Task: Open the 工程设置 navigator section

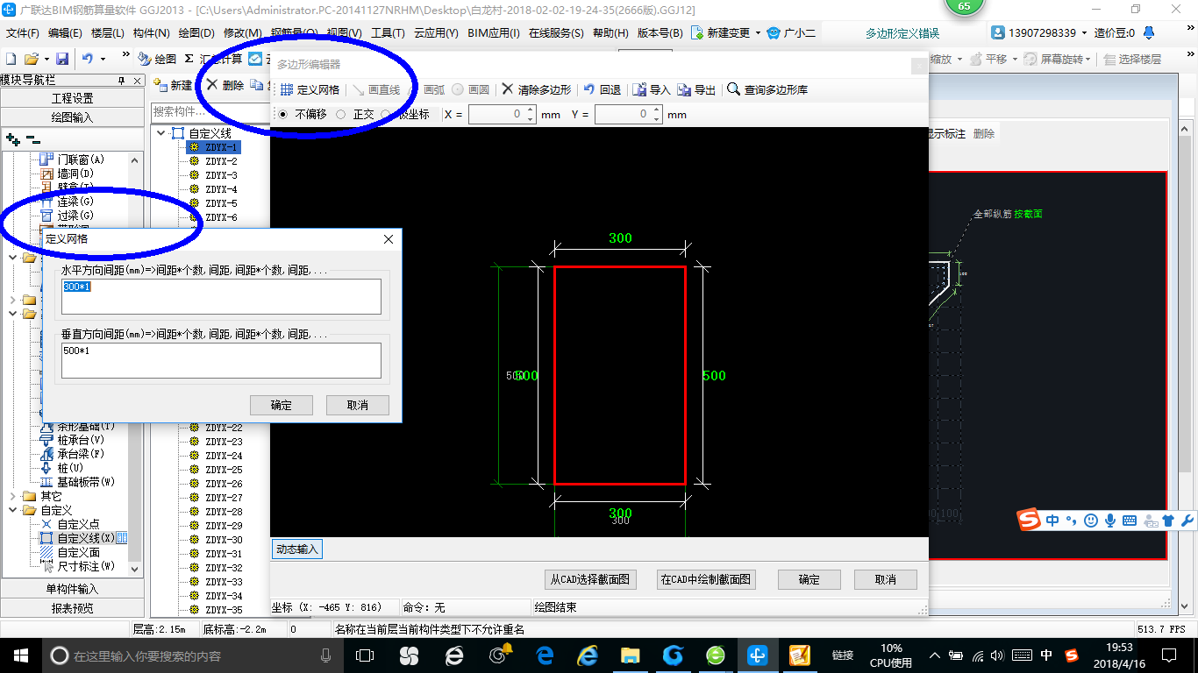Action: point(72,98)
